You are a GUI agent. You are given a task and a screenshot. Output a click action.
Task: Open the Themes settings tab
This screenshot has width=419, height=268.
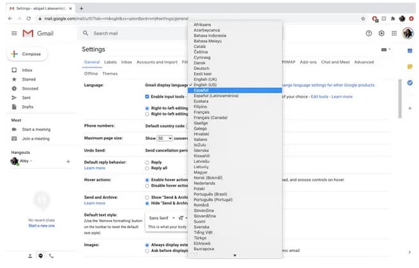[110, 74]
